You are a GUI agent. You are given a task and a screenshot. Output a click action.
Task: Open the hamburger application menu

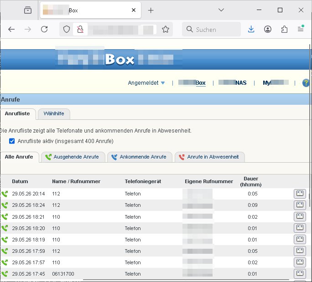click(x=301, y=30)
